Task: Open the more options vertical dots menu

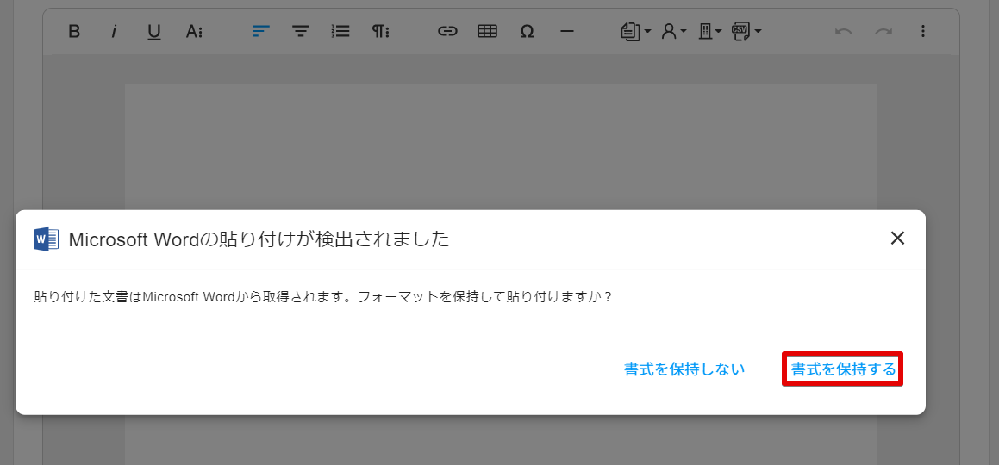Action: [x=923, y=31]
